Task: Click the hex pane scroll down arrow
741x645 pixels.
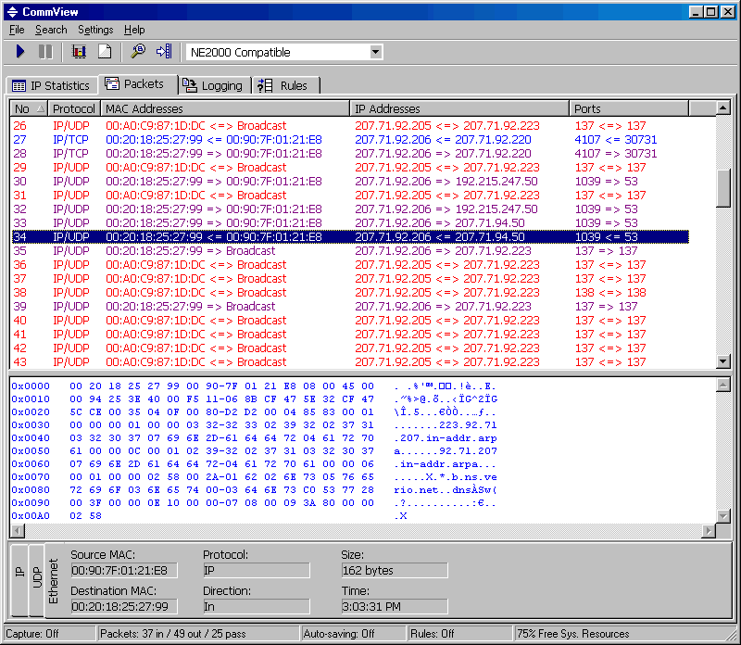Action: coord(723,516)
